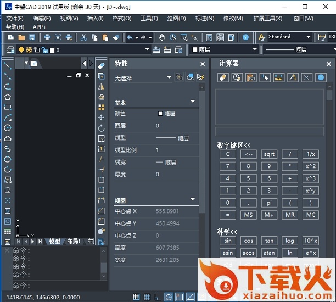Viewport: 336px width, 302px height.
Task: Click the Open folder icon
Action: coord(21,37)
